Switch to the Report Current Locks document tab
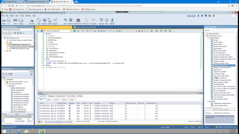This screenshot has height=134, width=239. (85, 27)
